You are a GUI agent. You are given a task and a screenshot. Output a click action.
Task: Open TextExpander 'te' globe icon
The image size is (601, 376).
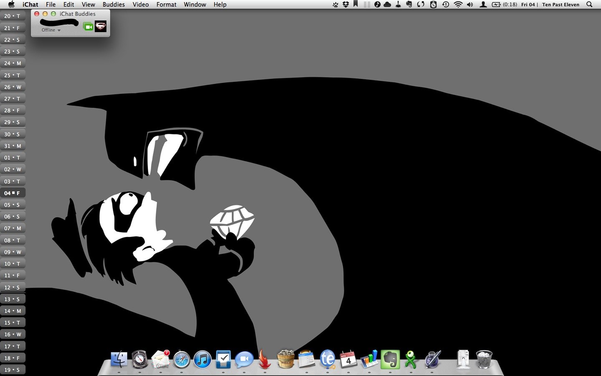click(328, 359)
